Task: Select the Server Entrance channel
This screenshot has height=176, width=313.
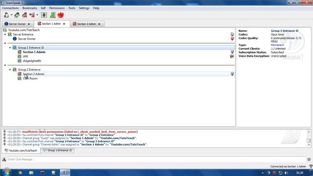Action: (x=23, y=35)
